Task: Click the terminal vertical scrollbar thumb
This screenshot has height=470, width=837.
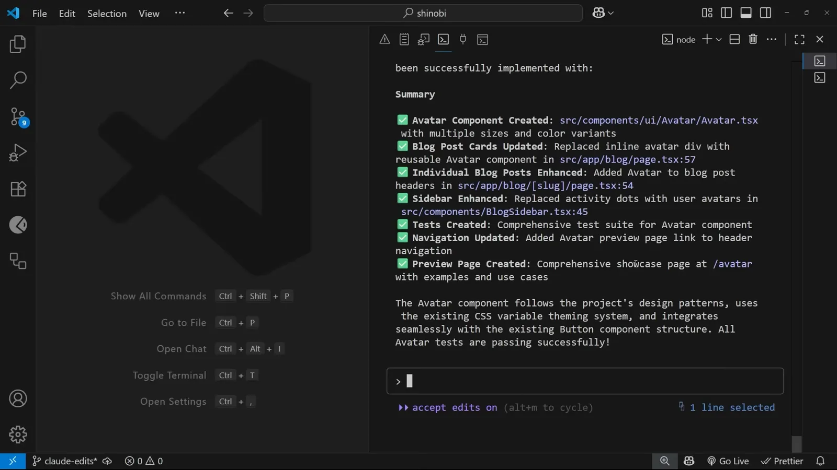Action: click(x=797, y=444)
